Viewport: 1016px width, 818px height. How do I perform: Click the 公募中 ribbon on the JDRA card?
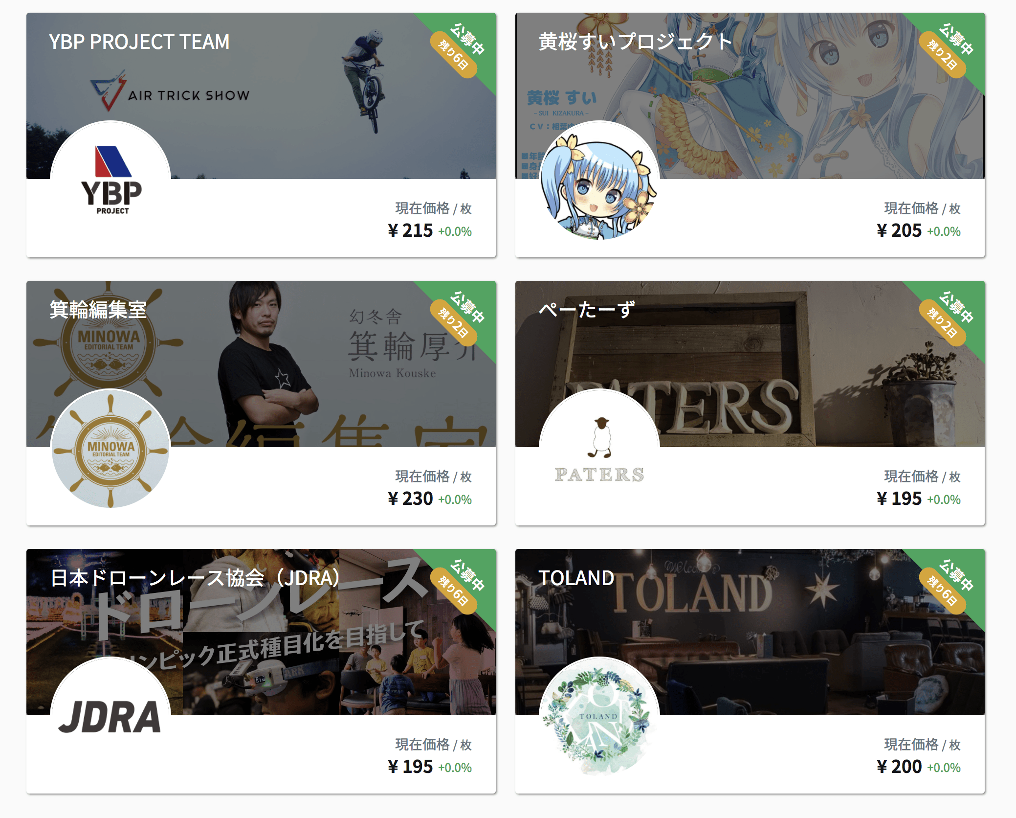tap(468, 575)
